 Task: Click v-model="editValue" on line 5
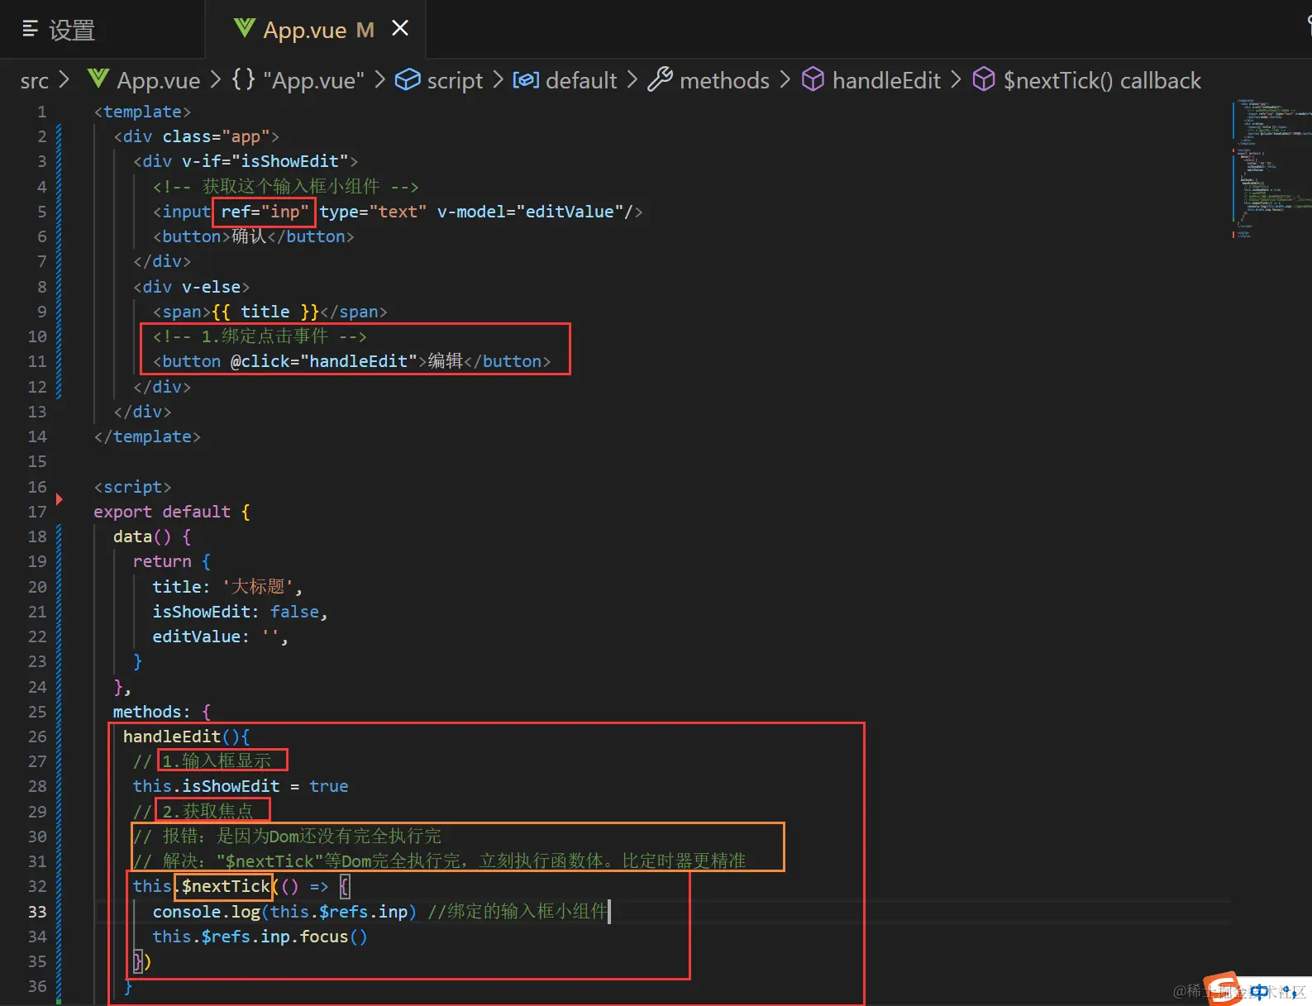pyautogui.click(x=530, y=212)
